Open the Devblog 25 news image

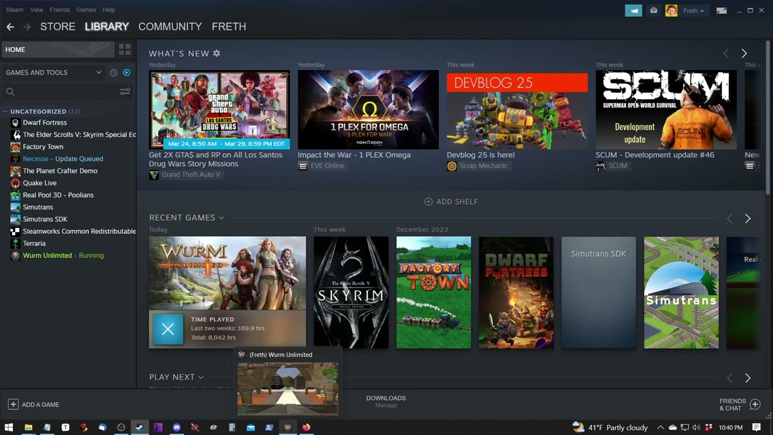pyautogui.click(x=517, y=109)
